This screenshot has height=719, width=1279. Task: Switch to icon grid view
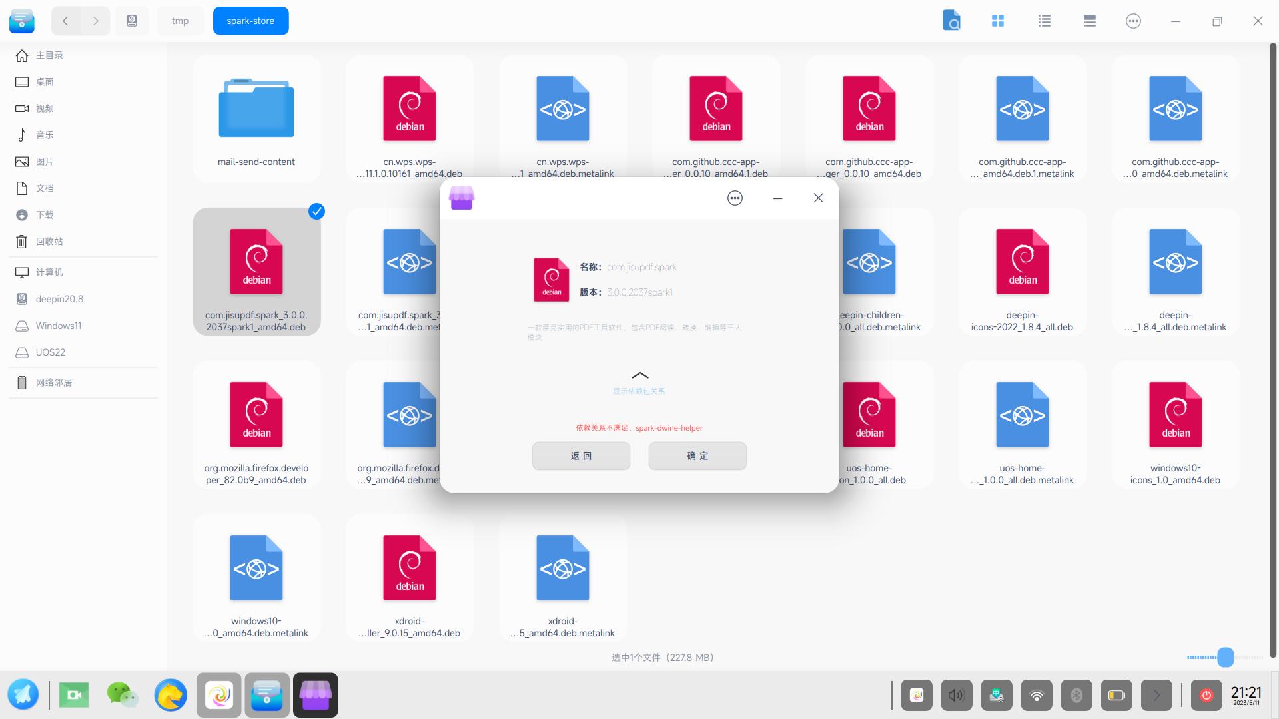997,21
